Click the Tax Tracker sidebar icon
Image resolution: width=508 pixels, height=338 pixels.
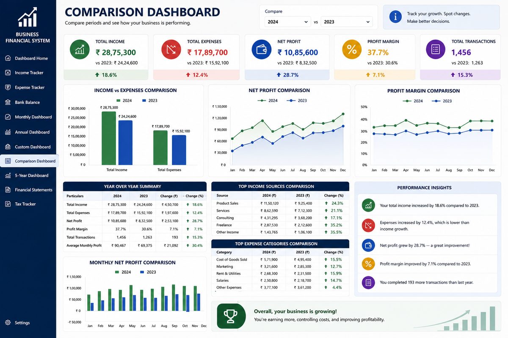(x=8, y=204)
